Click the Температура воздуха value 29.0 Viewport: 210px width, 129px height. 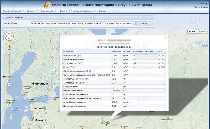(x=114, y=83)
